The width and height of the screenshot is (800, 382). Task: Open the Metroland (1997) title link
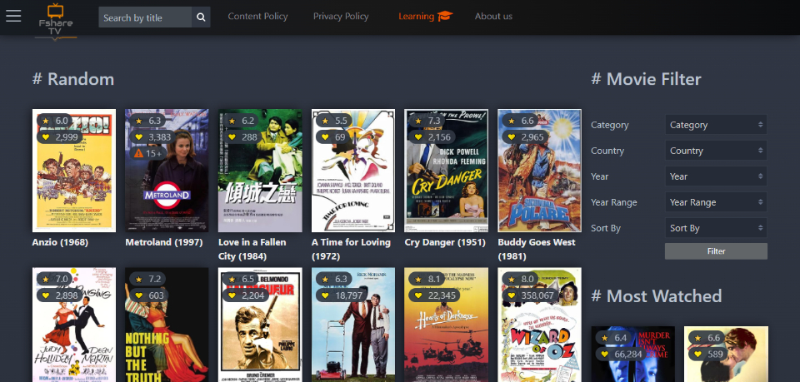click(x=164, y=242)
